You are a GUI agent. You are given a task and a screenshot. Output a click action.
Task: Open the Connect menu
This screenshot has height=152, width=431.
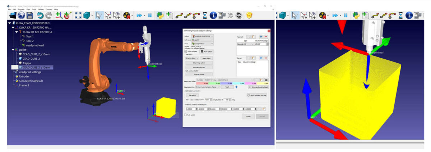49,9
